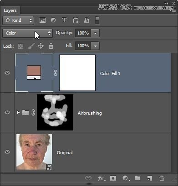
Task: Filter for smart objects
Action: [x=86, y=20]
